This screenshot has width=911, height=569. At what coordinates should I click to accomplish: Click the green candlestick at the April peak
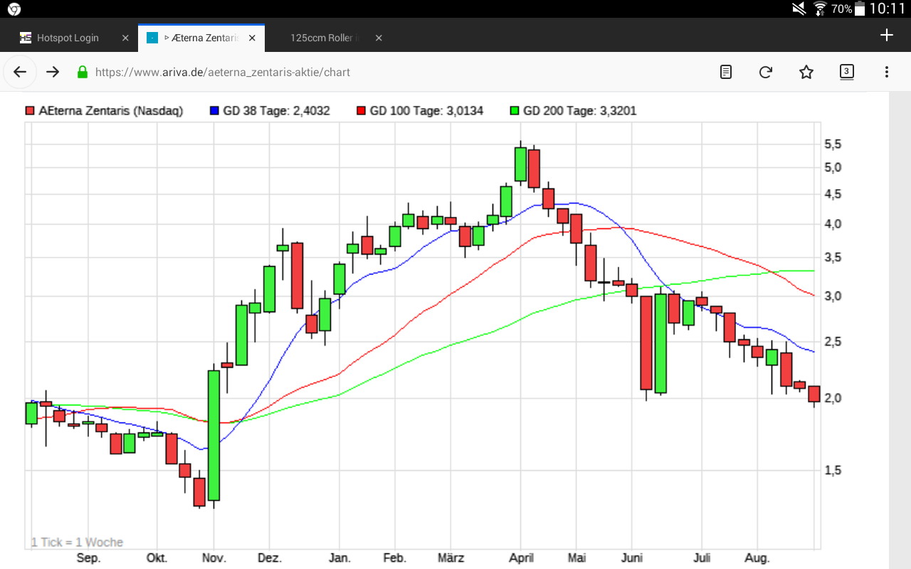[520, 164]
